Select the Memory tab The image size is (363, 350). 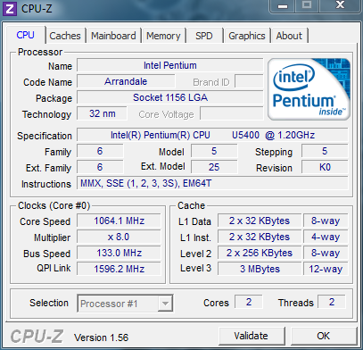point(163,36)
